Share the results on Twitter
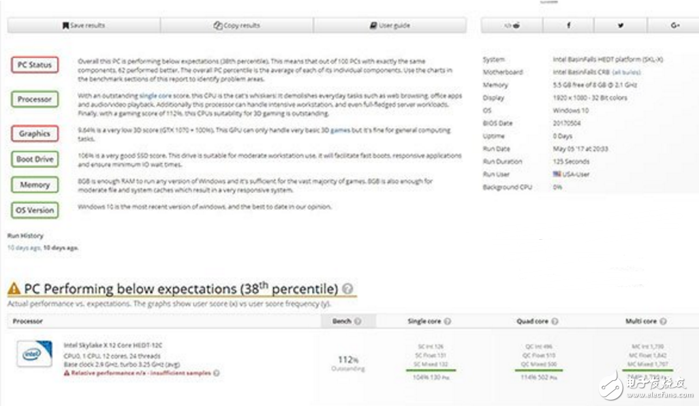This screenshot has height=406, width=699. click(x=621, y=26)
